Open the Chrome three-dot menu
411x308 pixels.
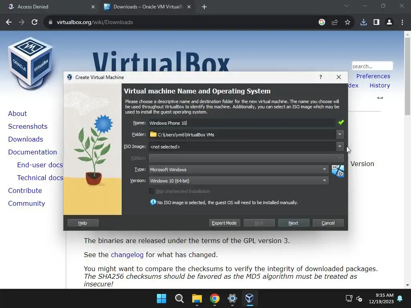[x=402, y=22]
